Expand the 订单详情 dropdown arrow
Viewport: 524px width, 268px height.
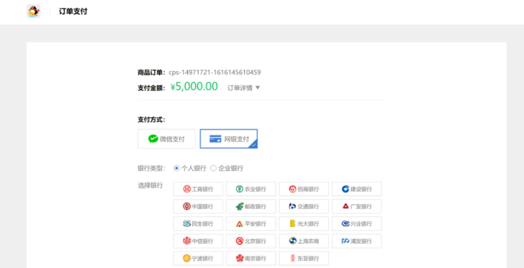tap(257, 88)
